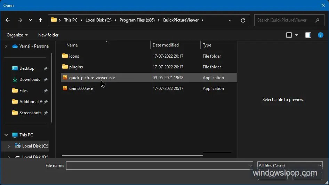This screenshot has width=329, height=185.
Task: Sort by Type column header
Action: tap(207, 45)
